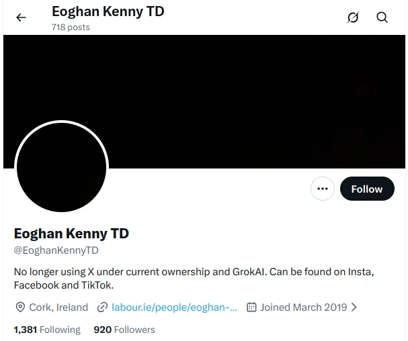The width and height of the screenshot is (408, 341).
Task: Click the location pin icon
Action: [20, 307]
